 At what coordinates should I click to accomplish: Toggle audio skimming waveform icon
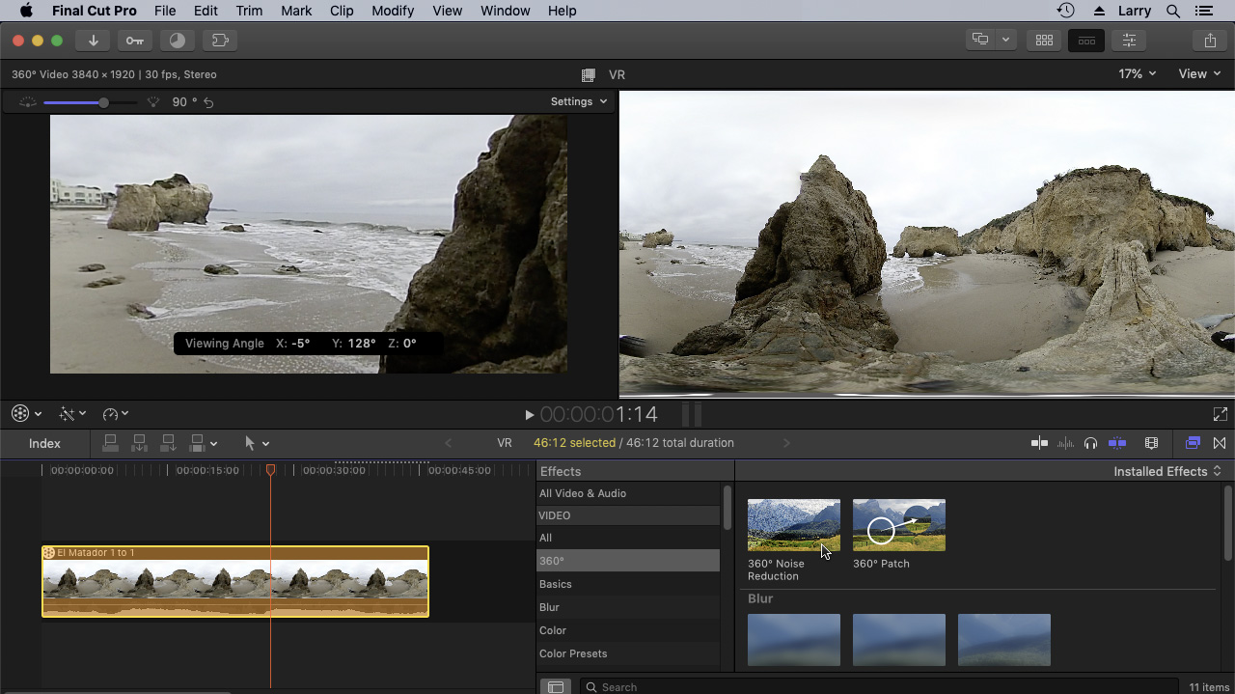(1065, 443)
